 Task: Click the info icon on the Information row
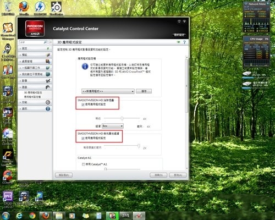(x=48, y=109)
